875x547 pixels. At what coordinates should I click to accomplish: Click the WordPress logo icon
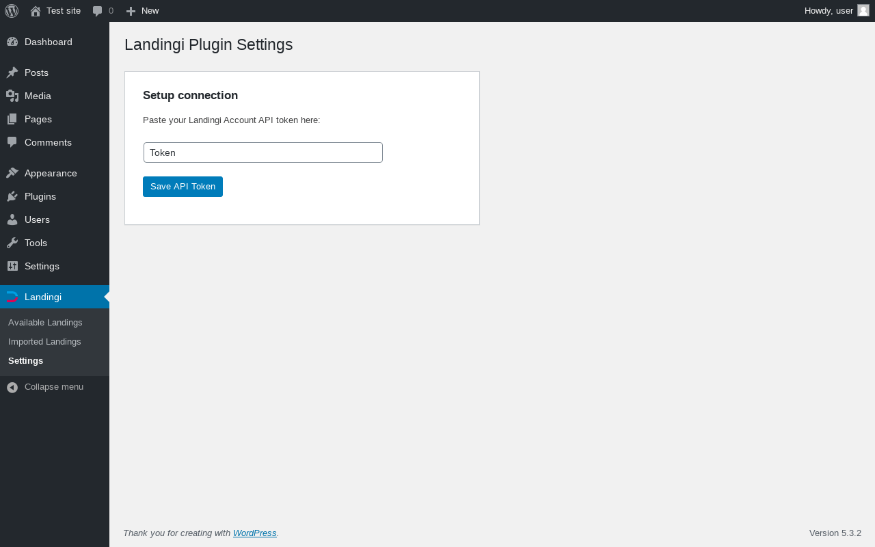click(12, 11)
